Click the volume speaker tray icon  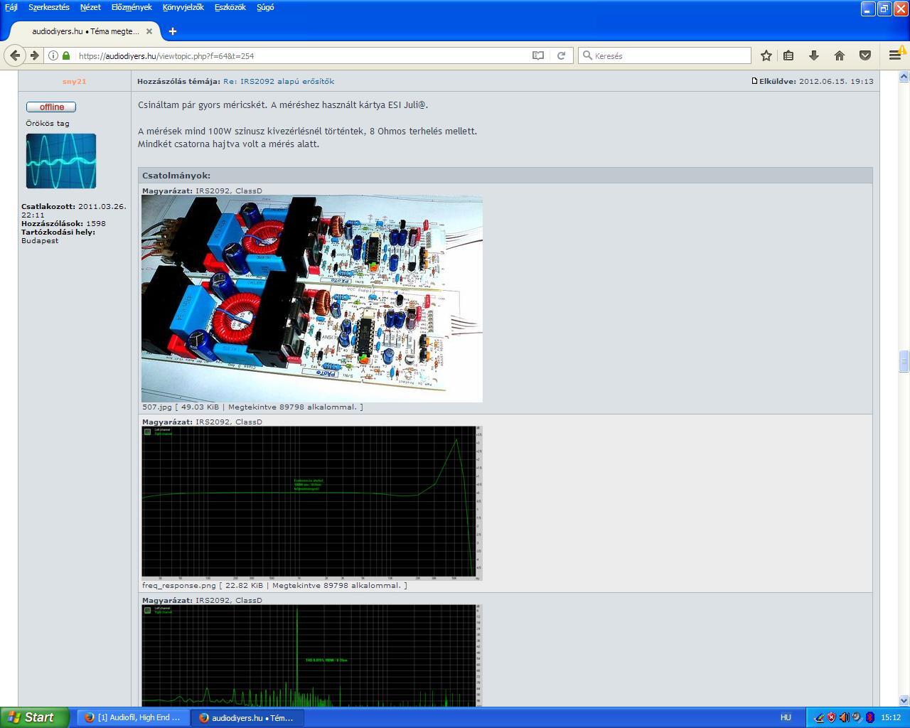[x=844, y=717]
